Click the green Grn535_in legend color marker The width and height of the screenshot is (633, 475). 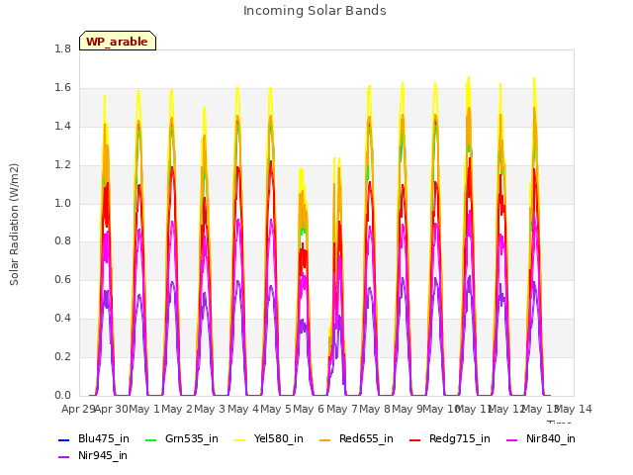[x=150, y=439]
